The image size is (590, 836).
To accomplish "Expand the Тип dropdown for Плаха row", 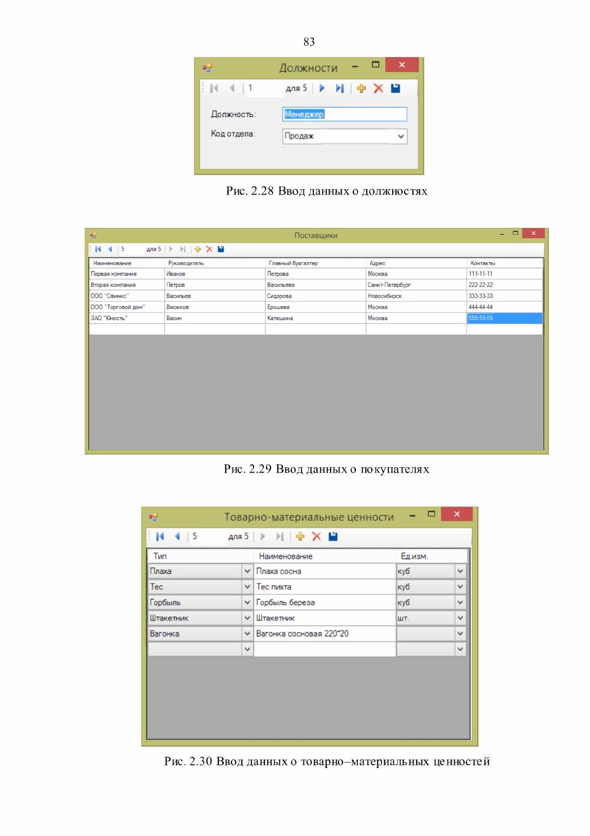I will (247, 571).
